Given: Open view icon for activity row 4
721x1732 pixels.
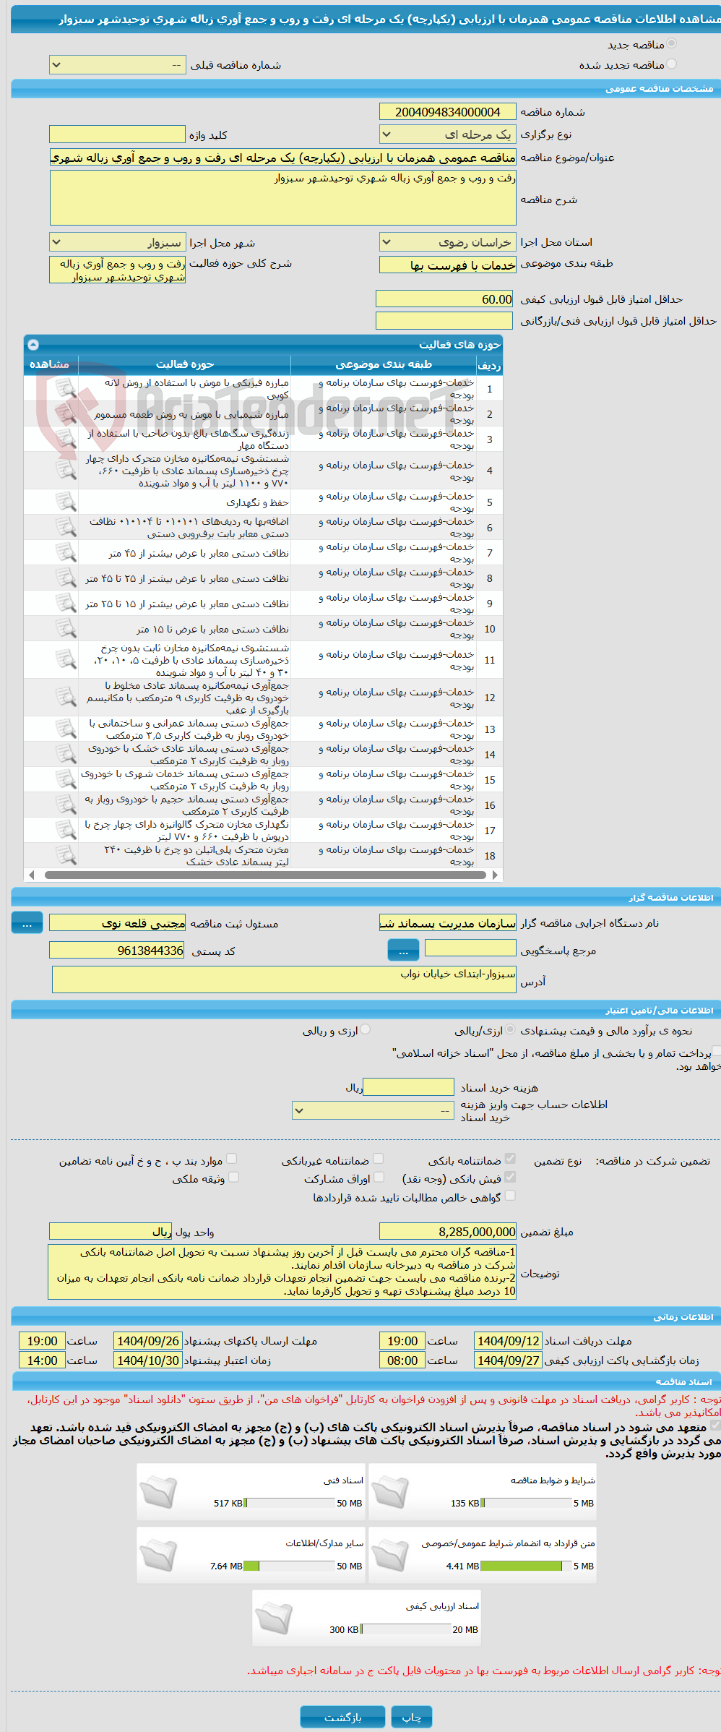Looking at the screenshot, I should coord(66,471).
